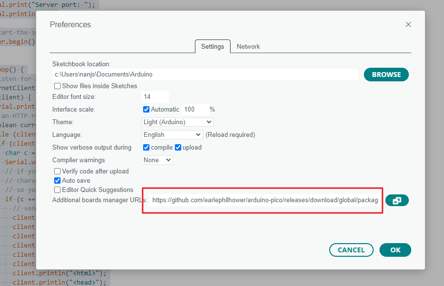Confirm preferences by clicking OK
The height and width of the screenshot is (286, 444).
click(395, 250)
